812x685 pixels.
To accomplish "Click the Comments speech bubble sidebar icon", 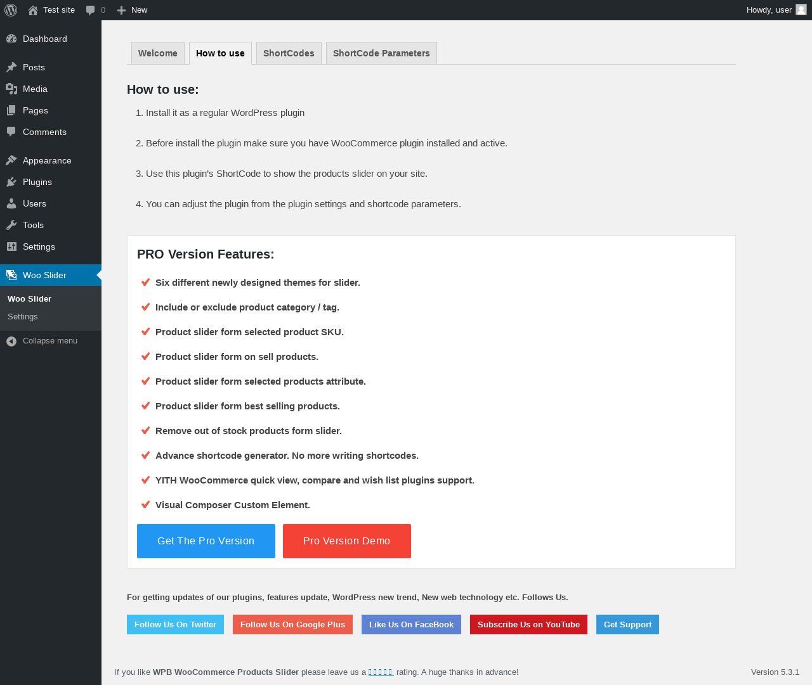I will pos(11,132).
